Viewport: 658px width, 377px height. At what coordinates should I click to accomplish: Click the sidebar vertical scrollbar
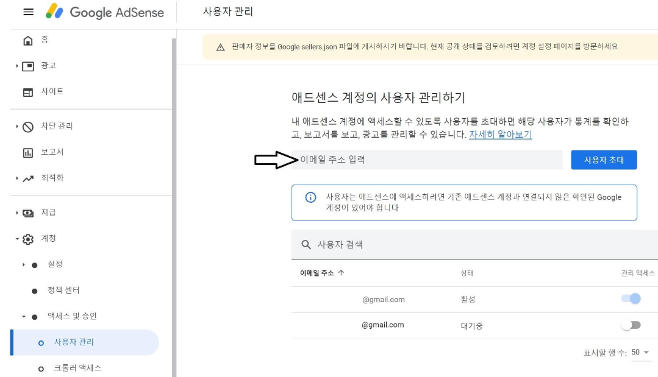(x=174, y=207)
